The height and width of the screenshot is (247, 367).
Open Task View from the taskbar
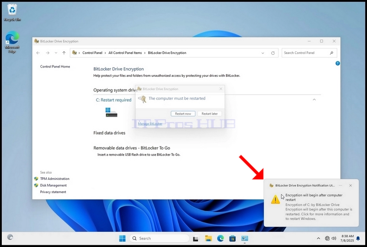195,238
